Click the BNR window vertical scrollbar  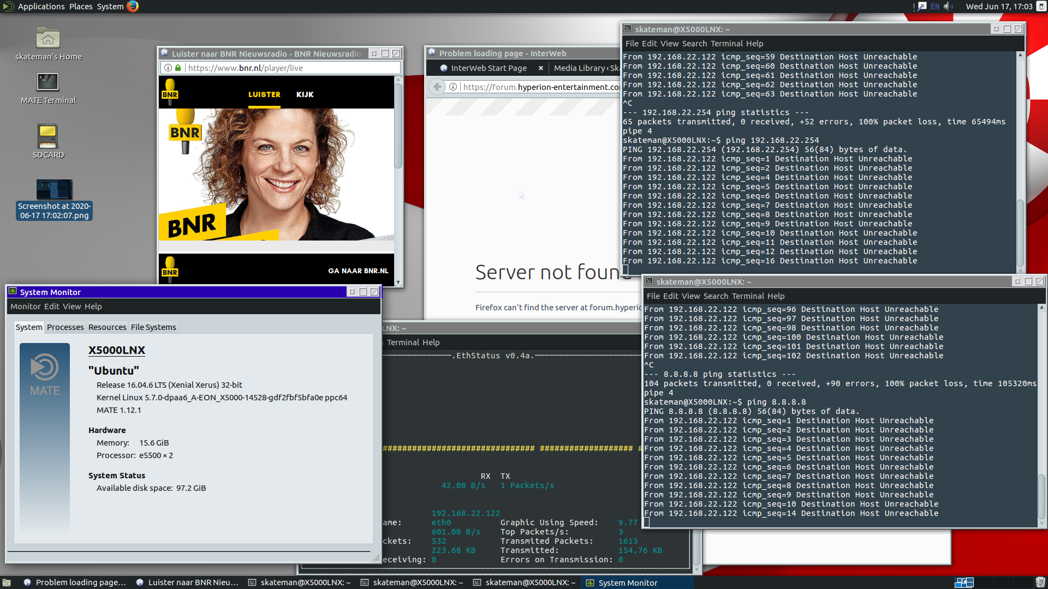click(x=398, y=125)
